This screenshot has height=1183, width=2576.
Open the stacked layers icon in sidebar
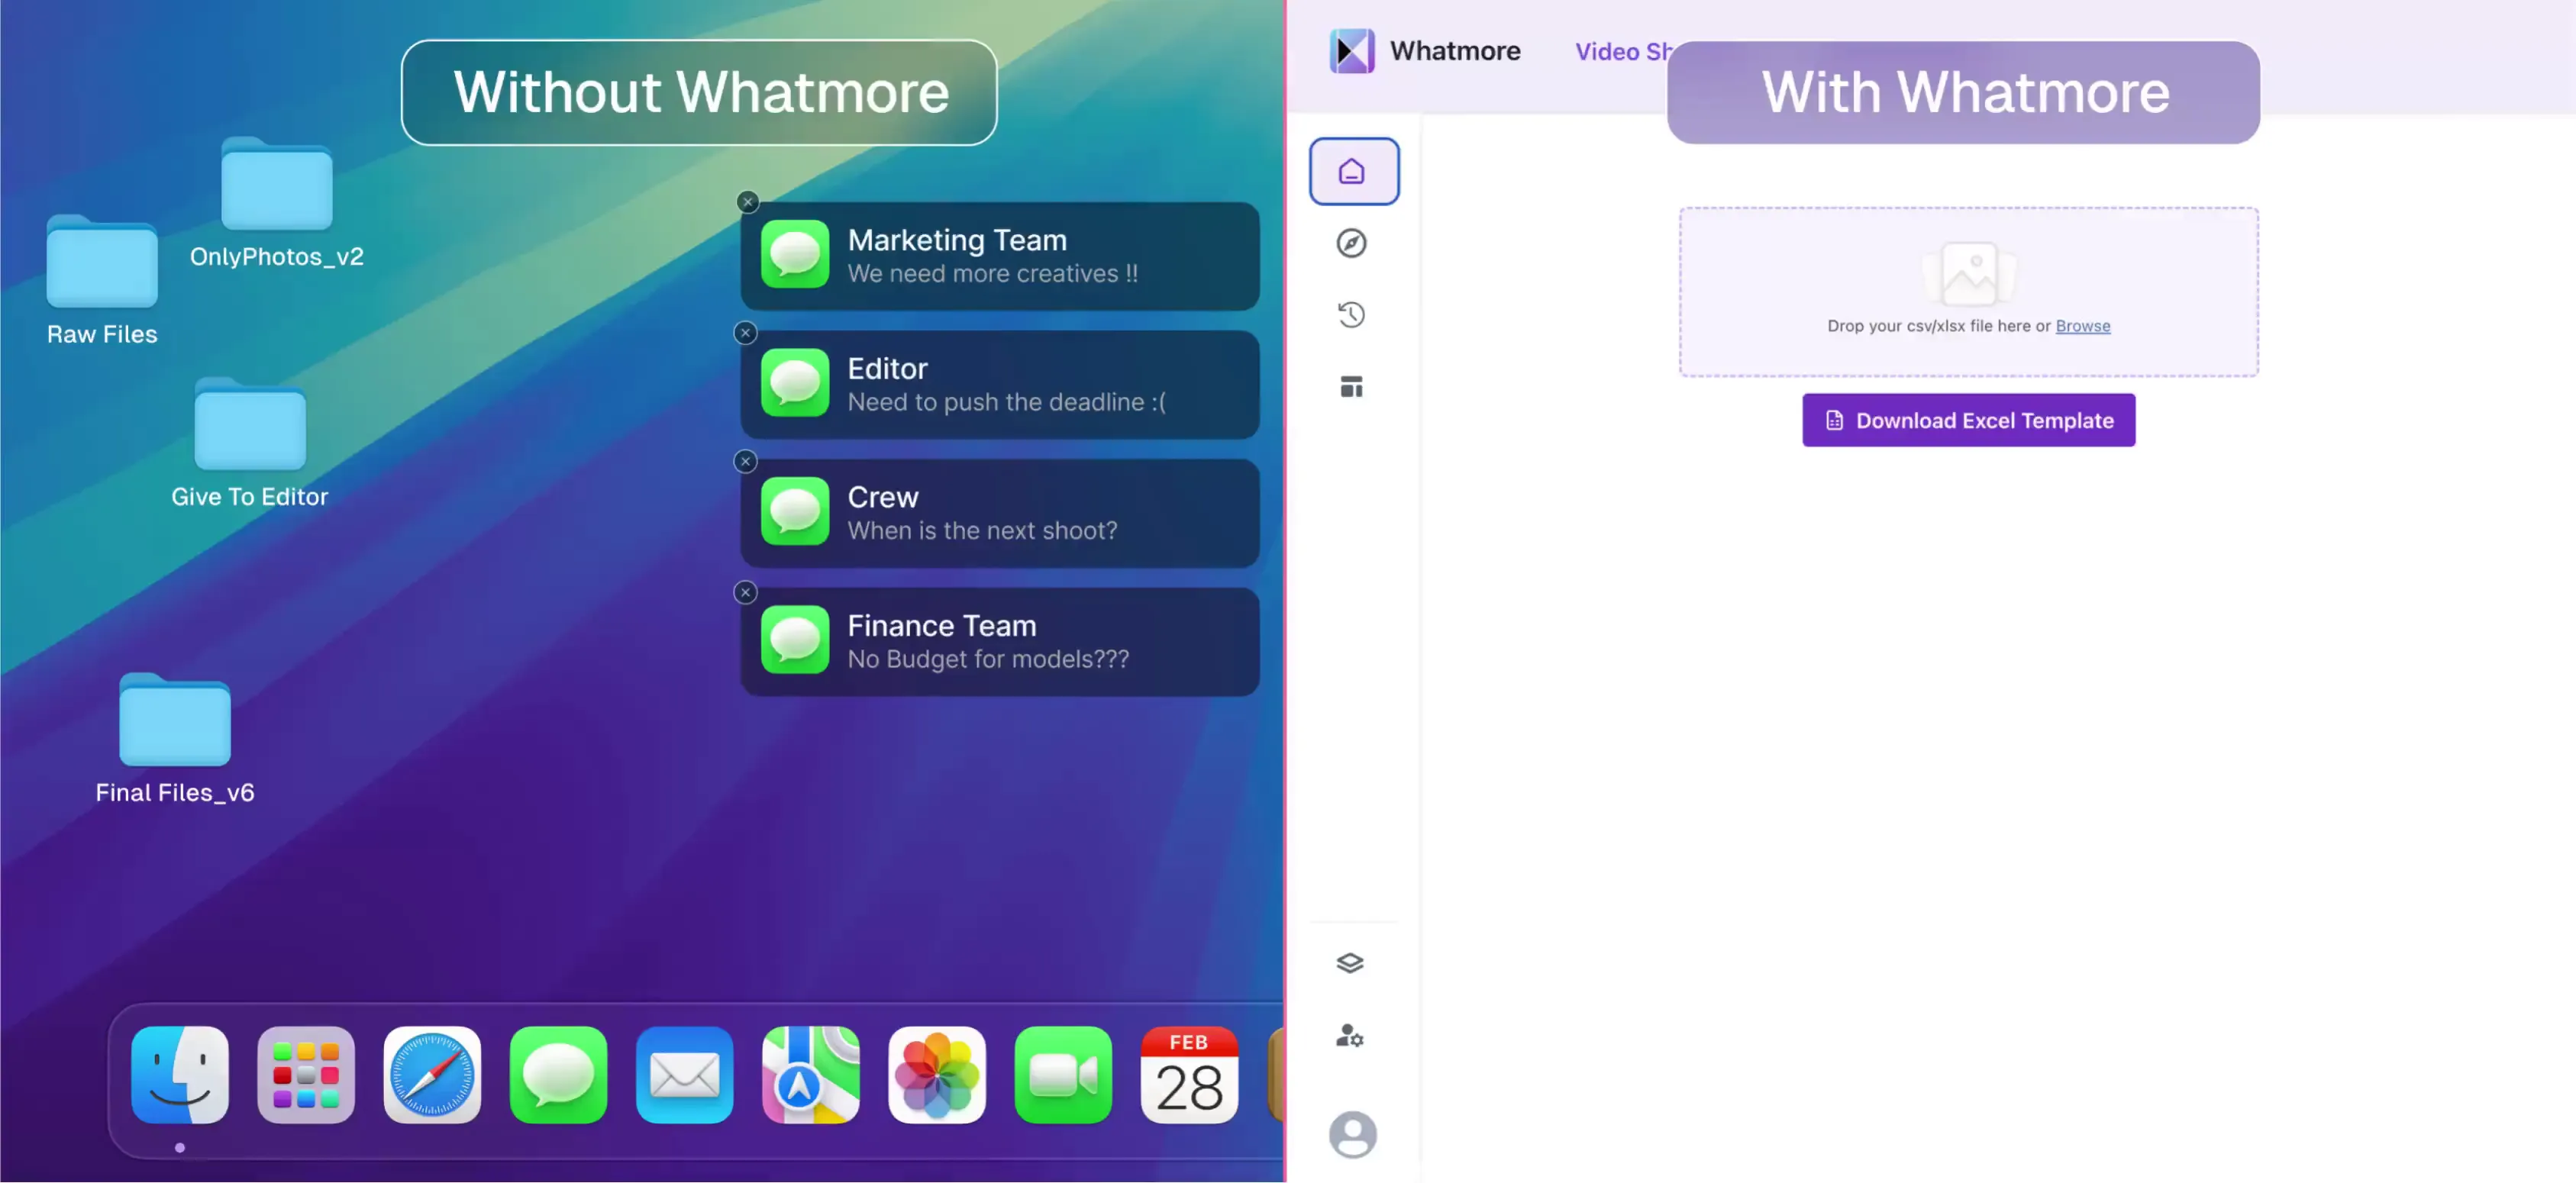[1350, 963]
